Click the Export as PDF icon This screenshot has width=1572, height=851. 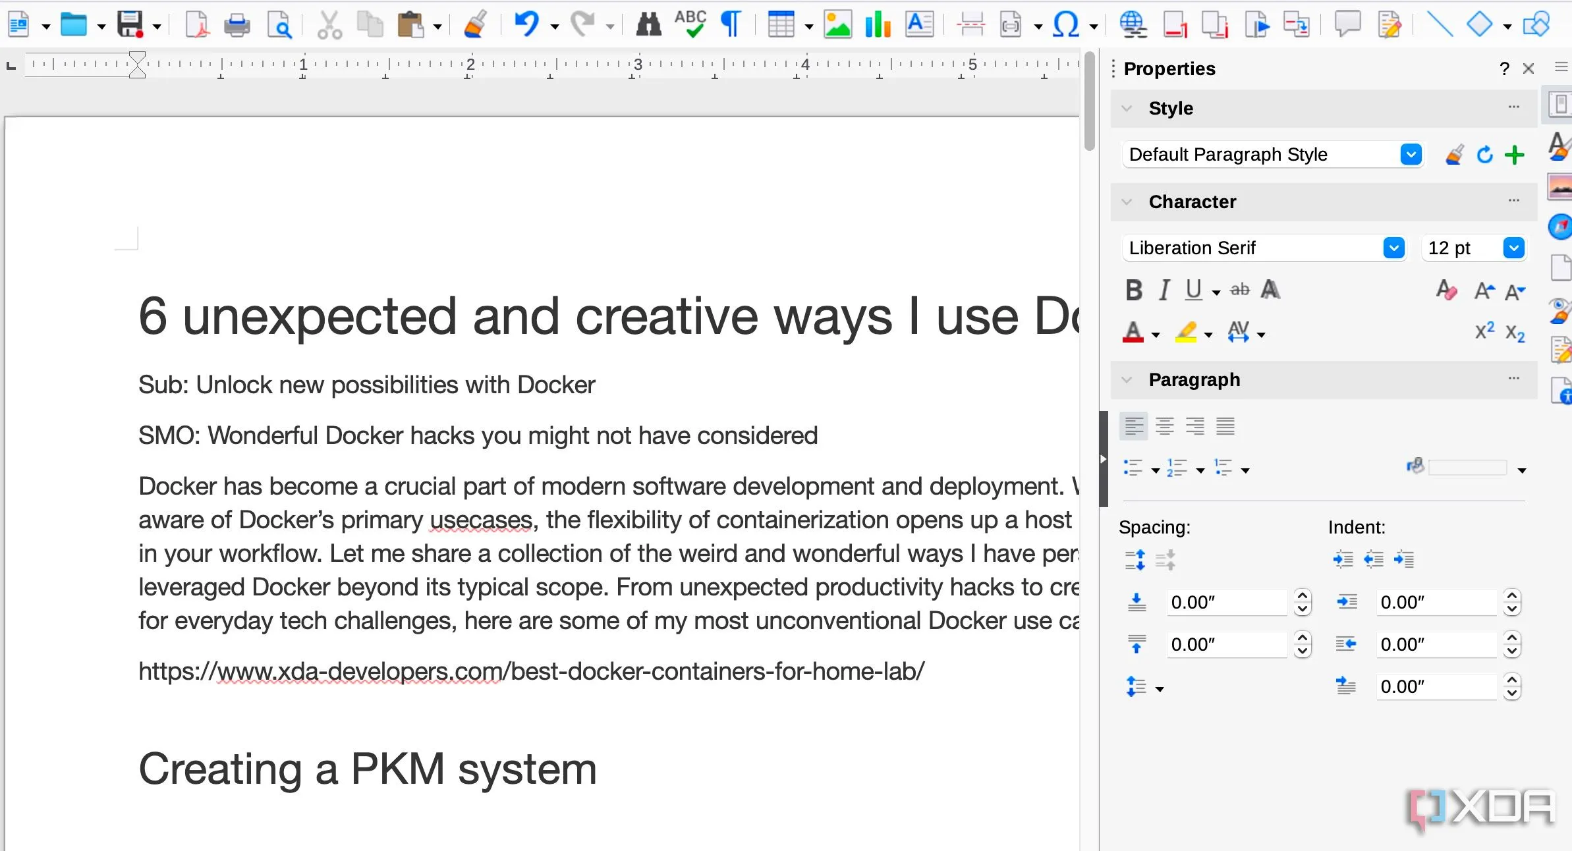coord(197,25)
